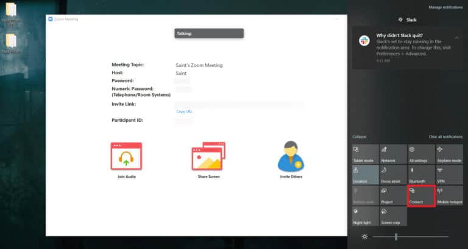468x249 pixels.
Task: Click Copy URL link in Zoom
Action: [184, 111]
